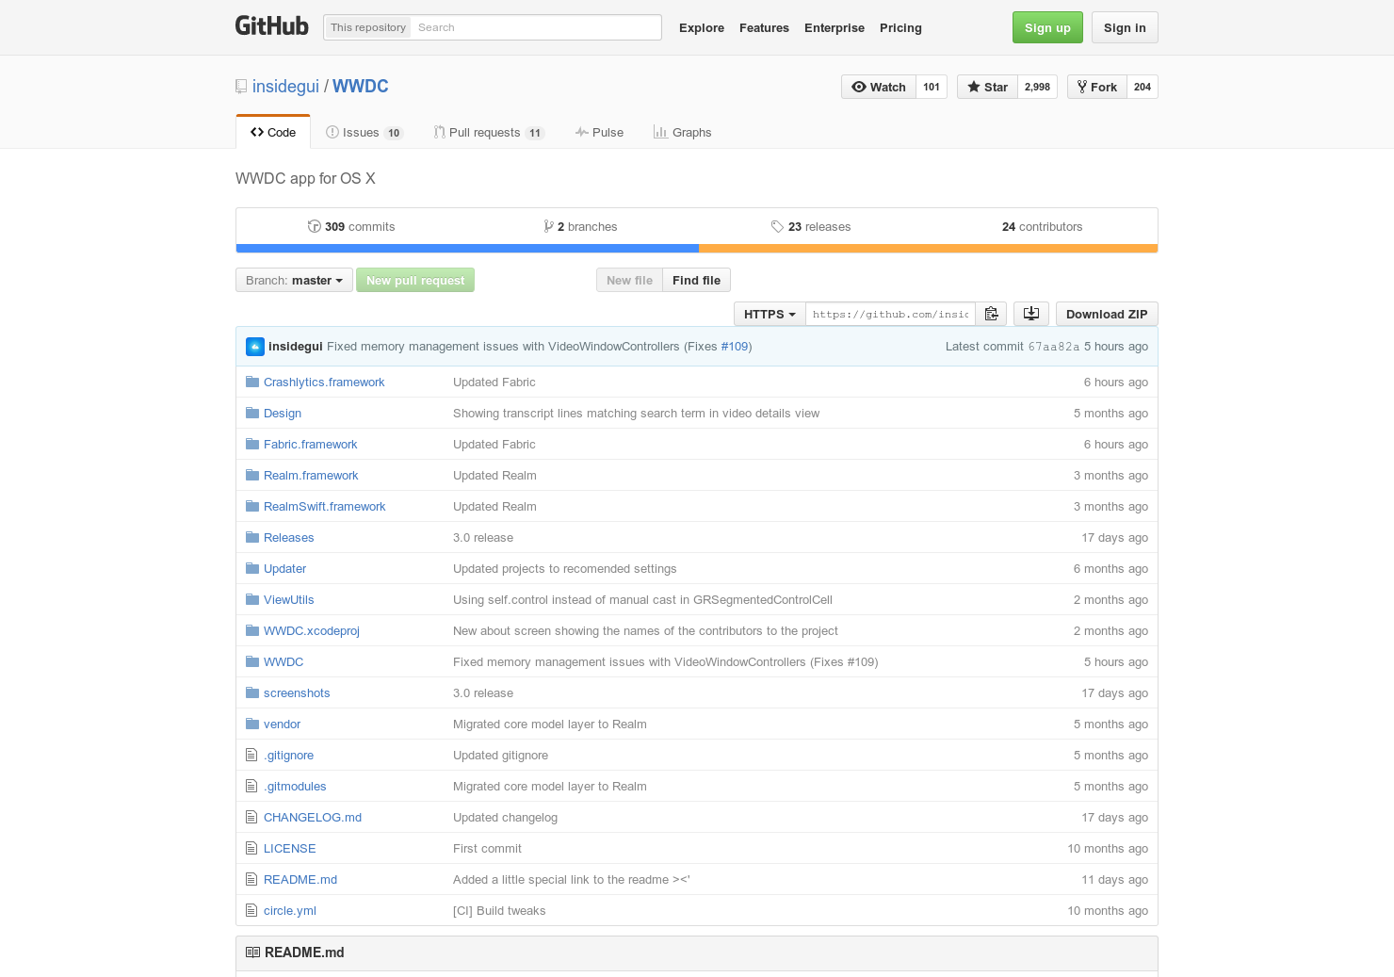Screen dimensions: 1394x977
Task: Open the Realm.framework folder
Action: pos(311,475)
